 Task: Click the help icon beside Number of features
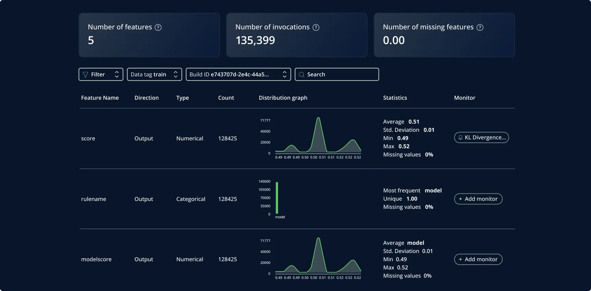point(158,27)
